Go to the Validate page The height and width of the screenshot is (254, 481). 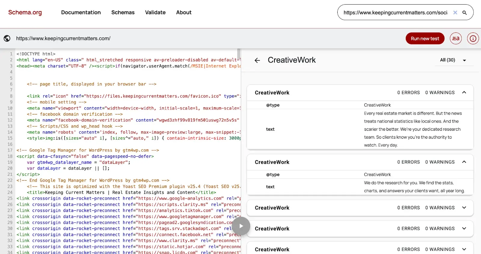155,12
